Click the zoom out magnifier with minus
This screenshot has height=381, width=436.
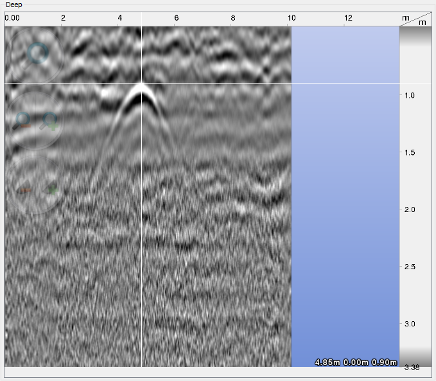(x=22, y=121)
